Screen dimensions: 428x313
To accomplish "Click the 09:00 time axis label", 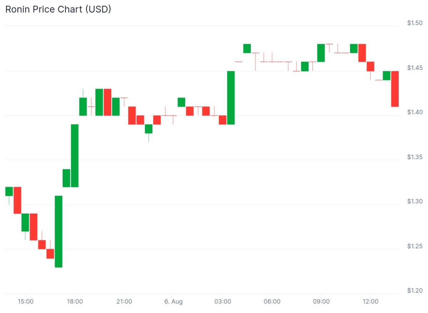I will click(x=321, y=302).
